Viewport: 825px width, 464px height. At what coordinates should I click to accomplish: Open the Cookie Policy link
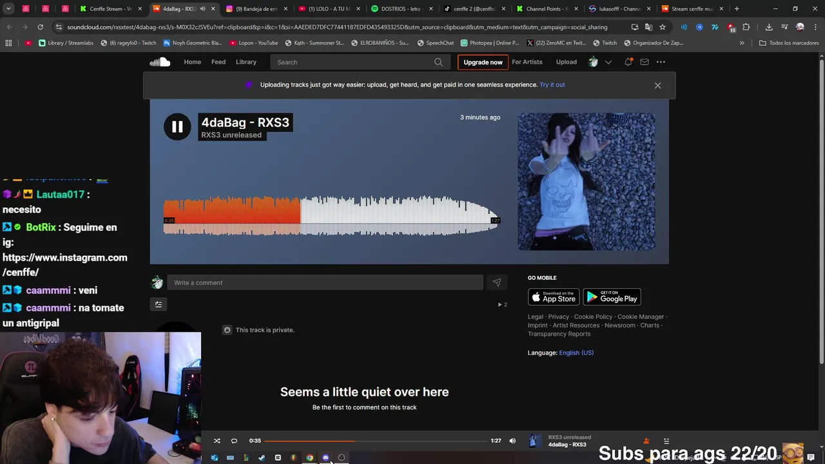[x=593, y=316]
